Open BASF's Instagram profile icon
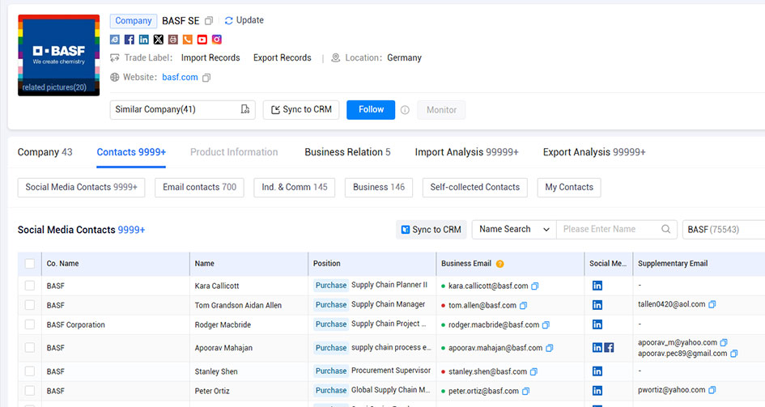Image resolution: width=765 pixels, height=407 pixels. coord(217,40)
